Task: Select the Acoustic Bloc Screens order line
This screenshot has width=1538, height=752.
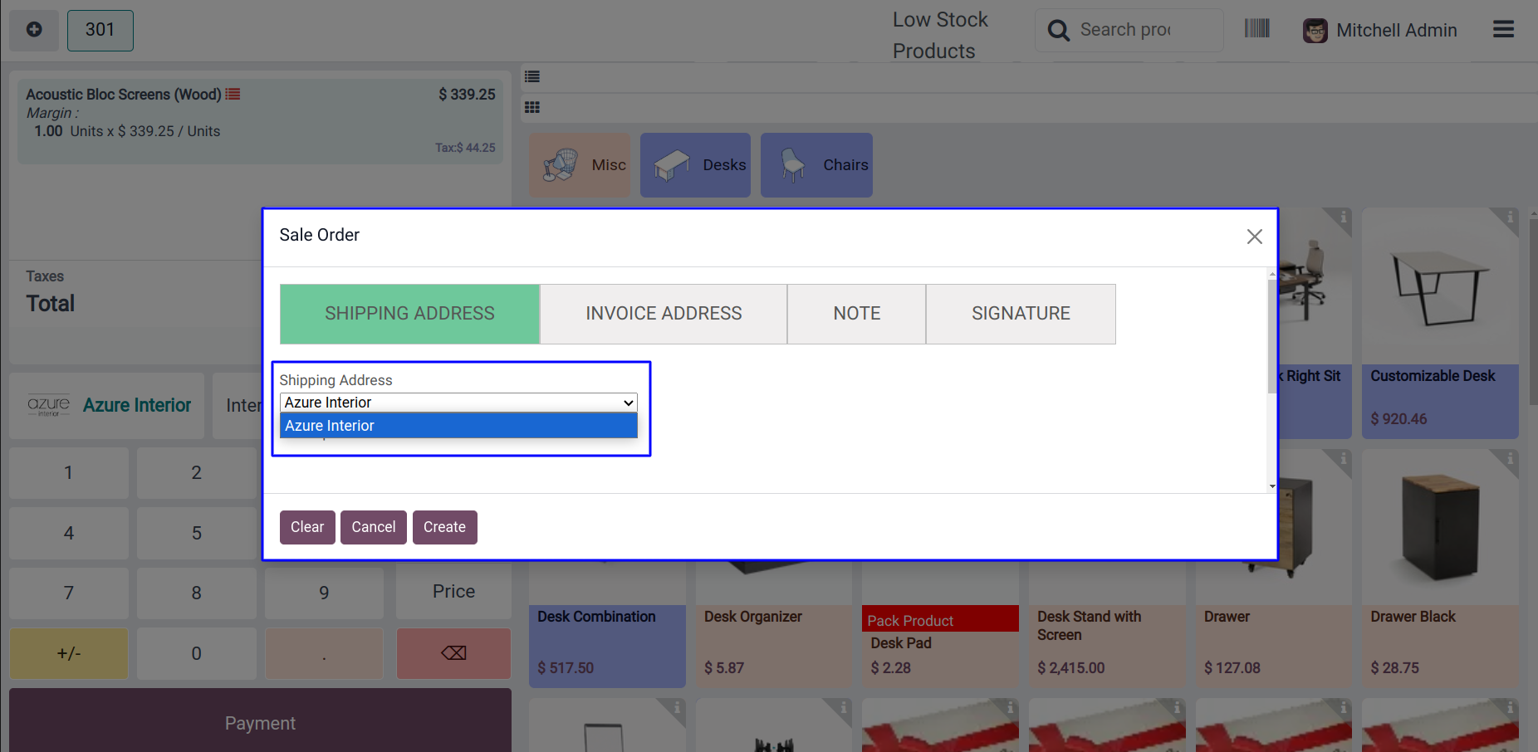Action: 260,121
